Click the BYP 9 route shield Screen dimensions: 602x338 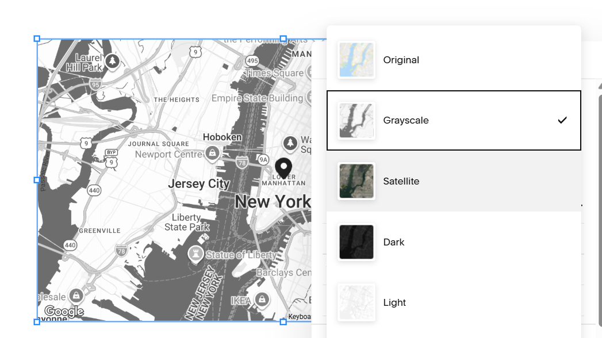(x=112, y=158)
